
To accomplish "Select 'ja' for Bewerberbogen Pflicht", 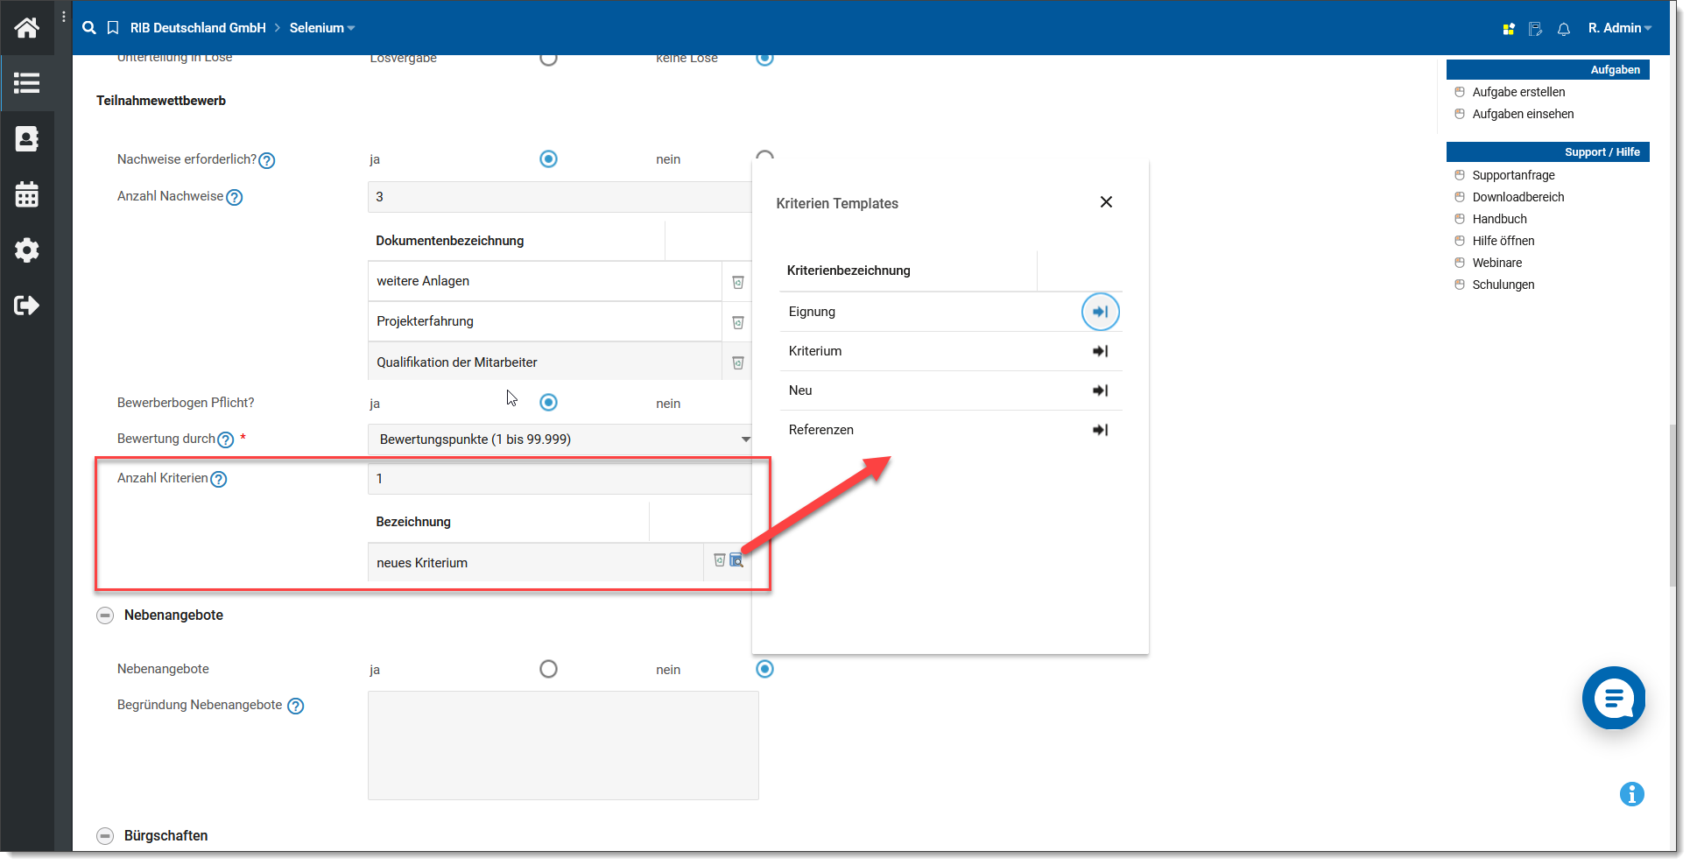I will [548, 402].
